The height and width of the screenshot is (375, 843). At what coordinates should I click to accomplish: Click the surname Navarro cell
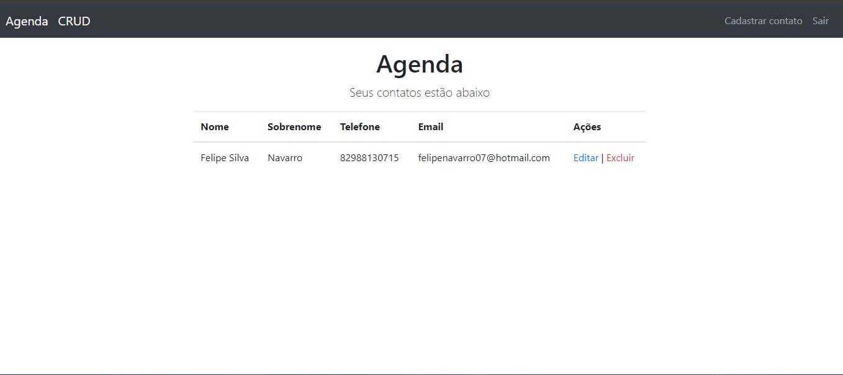click(x=285, y=157)
